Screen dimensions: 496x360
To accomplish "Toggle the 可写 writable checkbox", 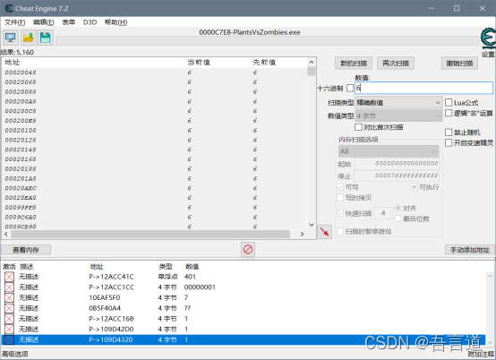I will pos(340,187).
